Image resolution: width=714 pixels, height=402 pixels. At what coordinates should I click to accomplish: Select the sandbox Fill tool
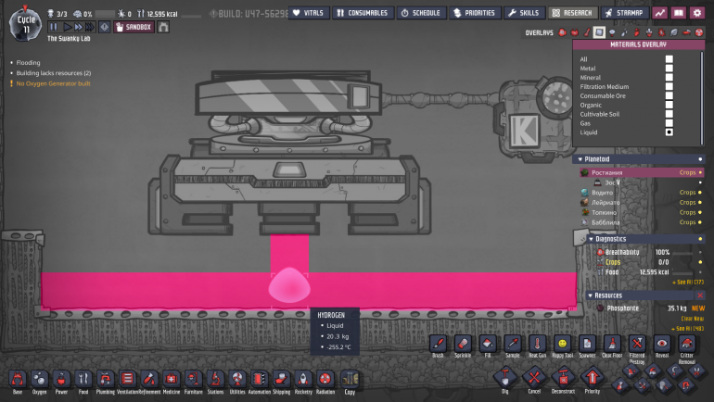click(488, 346)
